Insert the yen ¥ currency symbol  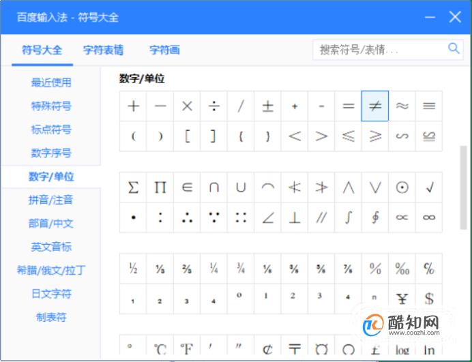pyautogui.click(x=402, y=299)
